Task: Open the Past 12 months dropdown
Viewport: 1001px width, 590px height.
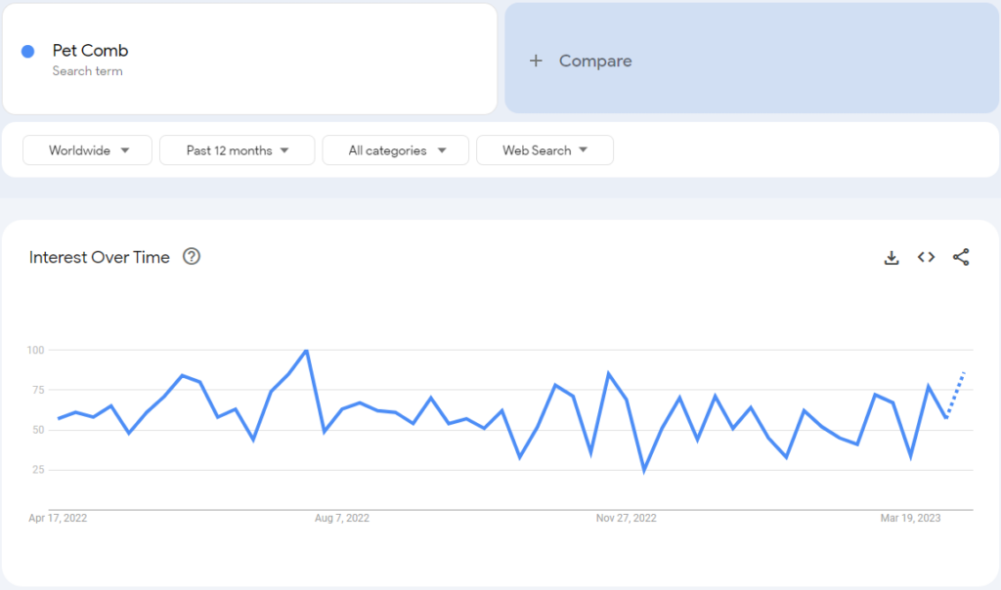Action: click(x=237, y=149)
